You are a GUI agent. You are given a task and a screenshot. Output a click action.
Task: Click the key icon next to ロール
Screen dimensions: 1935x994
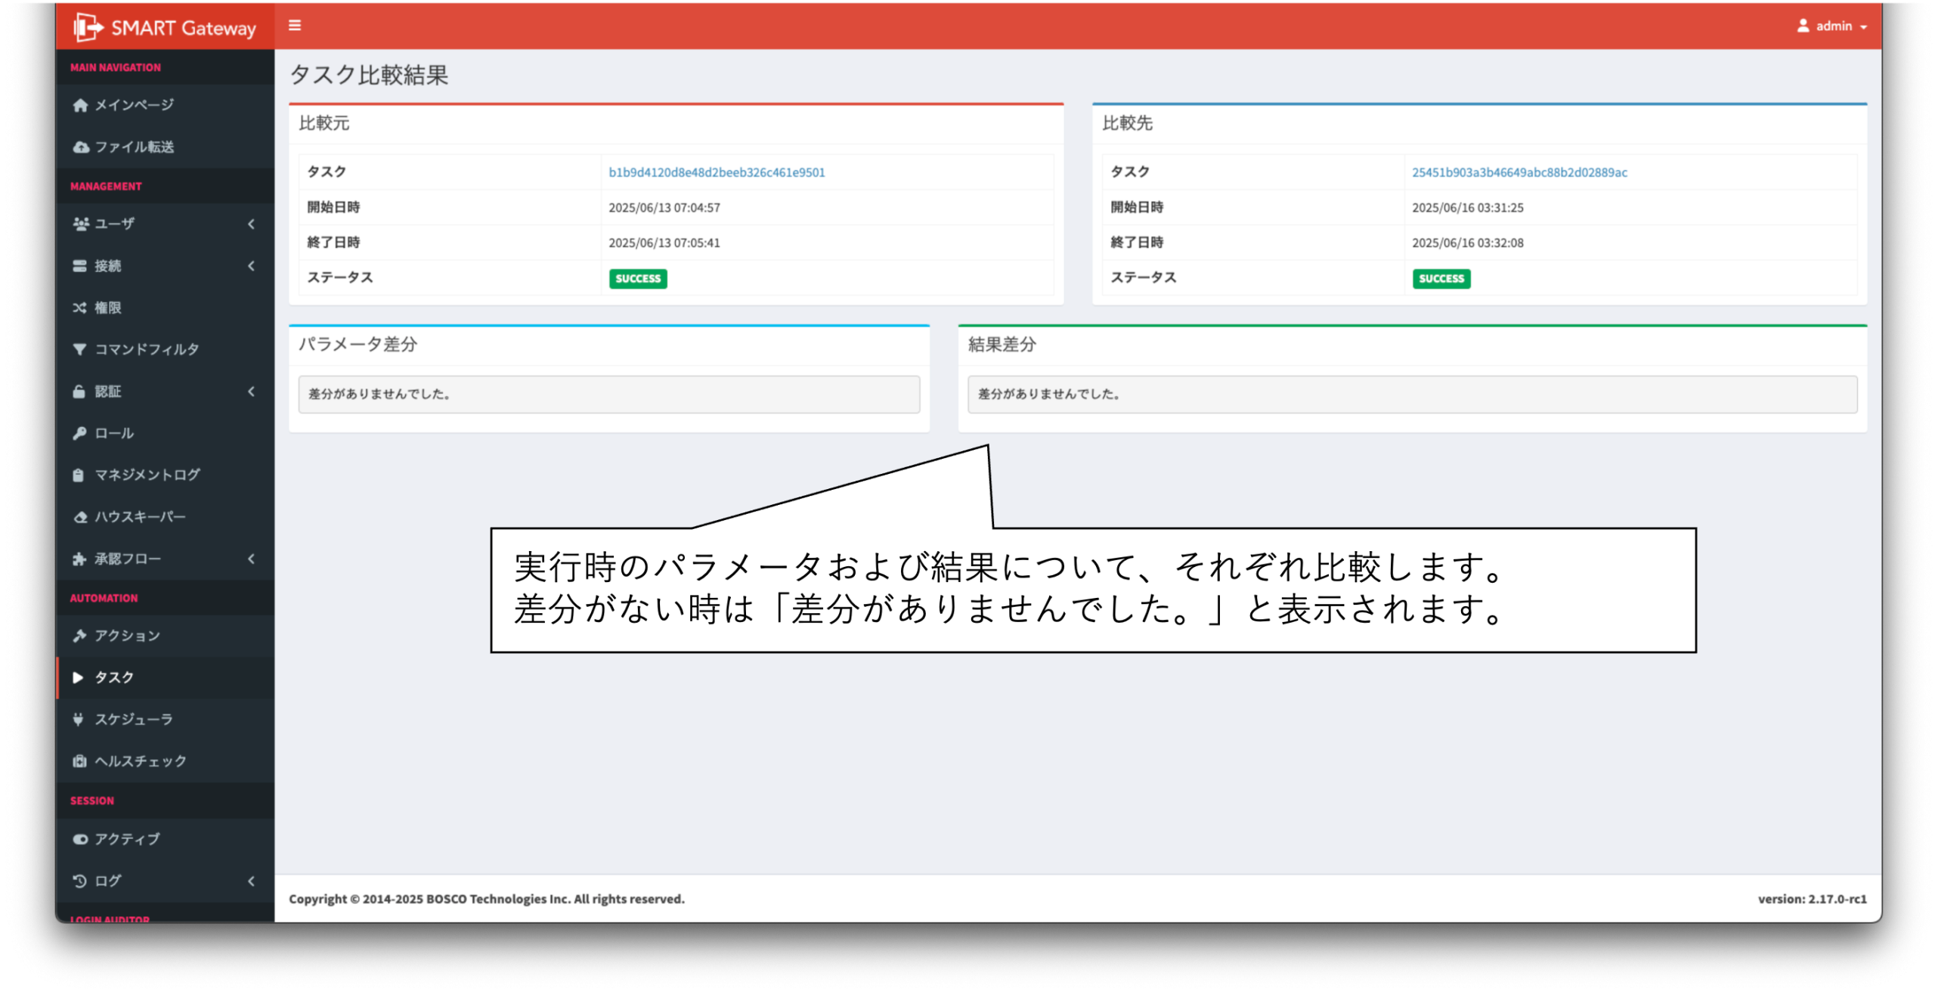(x=79, y=433)
